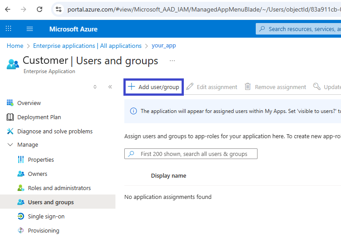Click the Users and groups sidebar icon
Image resolution: width=341 pixels, height=241 pixels.
[21, 202]
